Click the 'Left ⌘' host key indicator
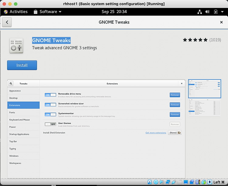 point(219,182)
